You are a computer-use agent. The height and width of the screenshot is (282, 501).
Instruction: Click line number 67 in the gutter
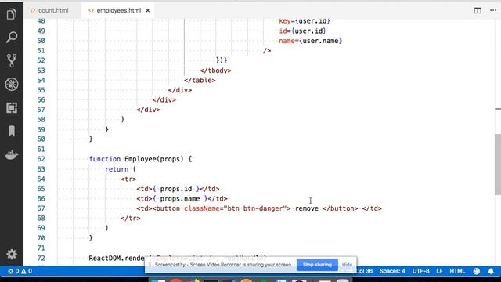point(41,208)
